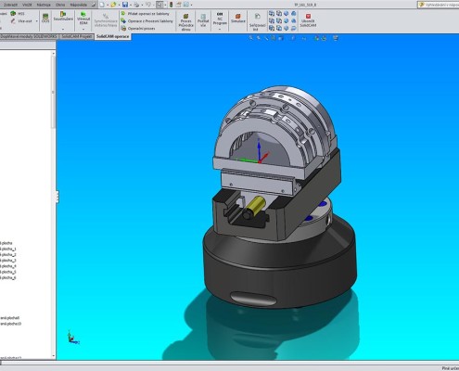Select tree item plocha_1

pyautogui.click(x=8, y=249)
